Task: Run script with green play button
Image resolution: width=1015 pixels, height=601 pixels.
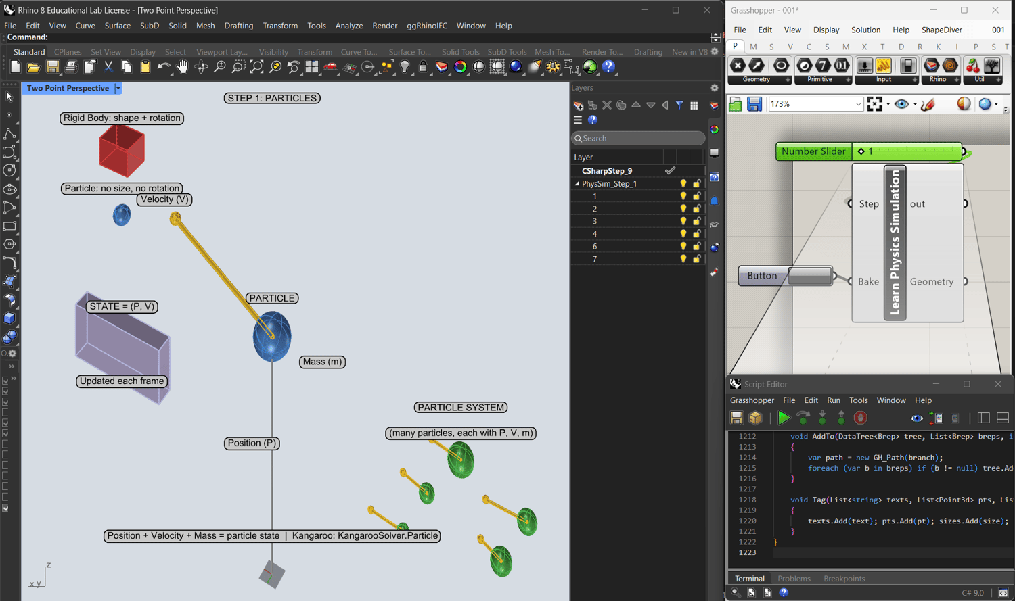Action: (x=784, y=418)
